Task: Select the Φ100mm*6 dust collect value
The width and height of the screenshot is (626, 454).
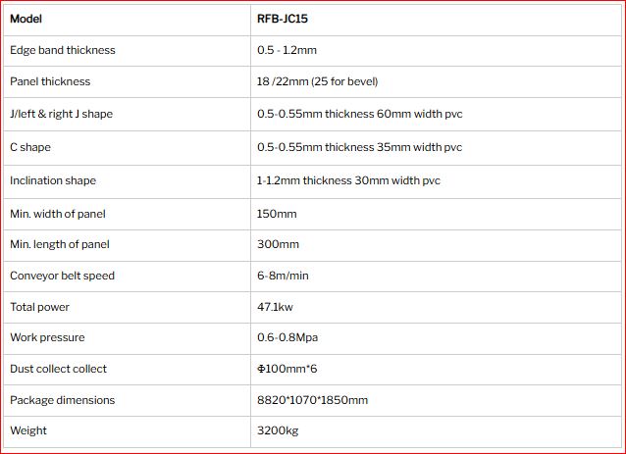Action: coord(287,369)
